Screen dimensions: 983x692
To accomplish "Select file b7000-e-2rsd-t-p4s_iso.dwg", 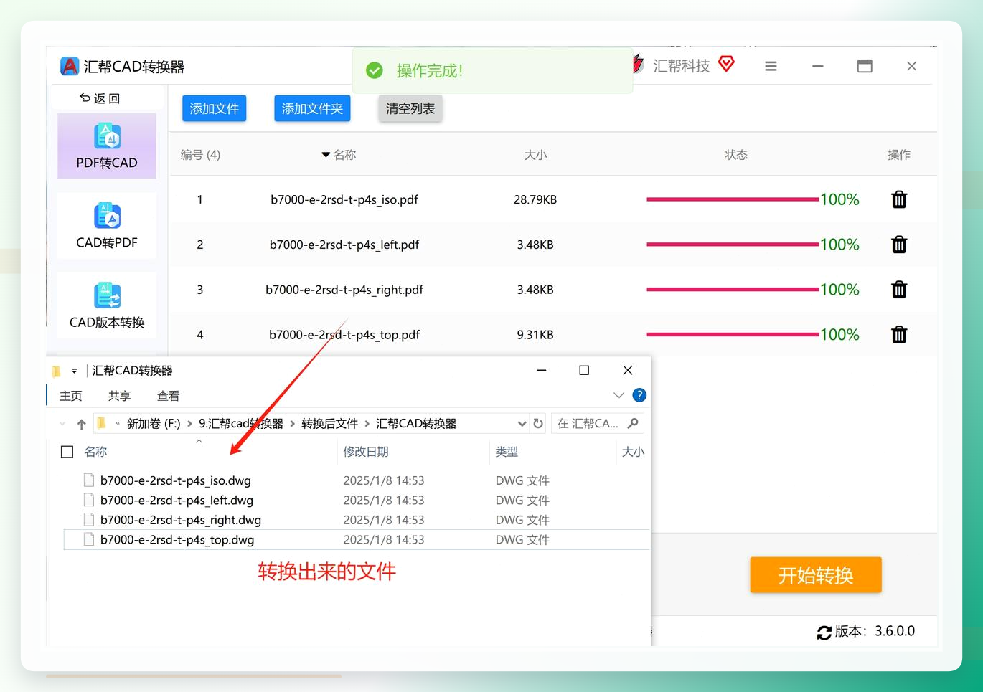I will coord(176,480).
